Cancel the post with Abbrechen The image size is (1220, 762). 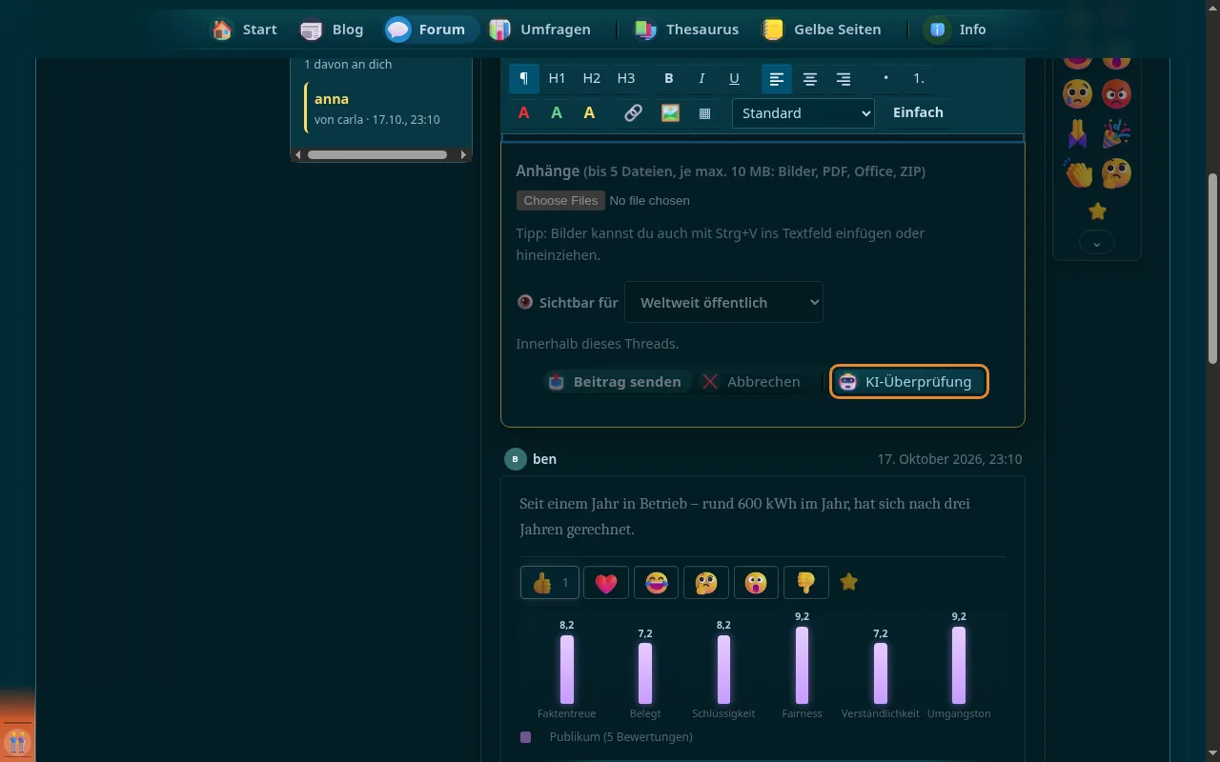(x=752, y=382)
